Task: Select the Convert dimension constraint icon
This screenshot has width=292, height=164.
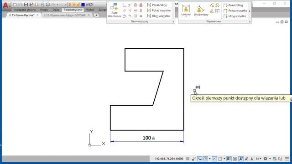Action: (217, 11)
